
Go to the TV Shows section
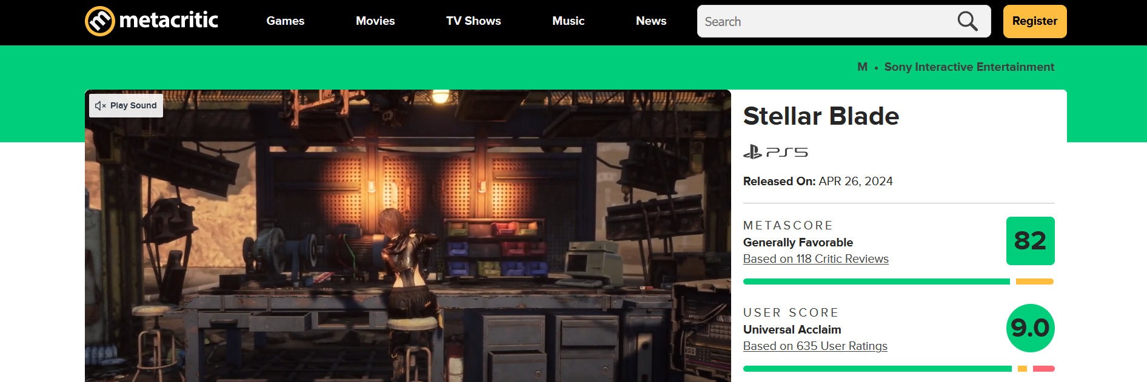pos(473,21)
